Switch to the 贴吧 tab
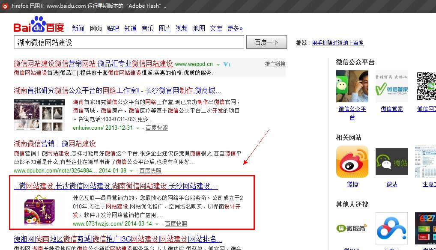436x250 pixels. point(113,28)
